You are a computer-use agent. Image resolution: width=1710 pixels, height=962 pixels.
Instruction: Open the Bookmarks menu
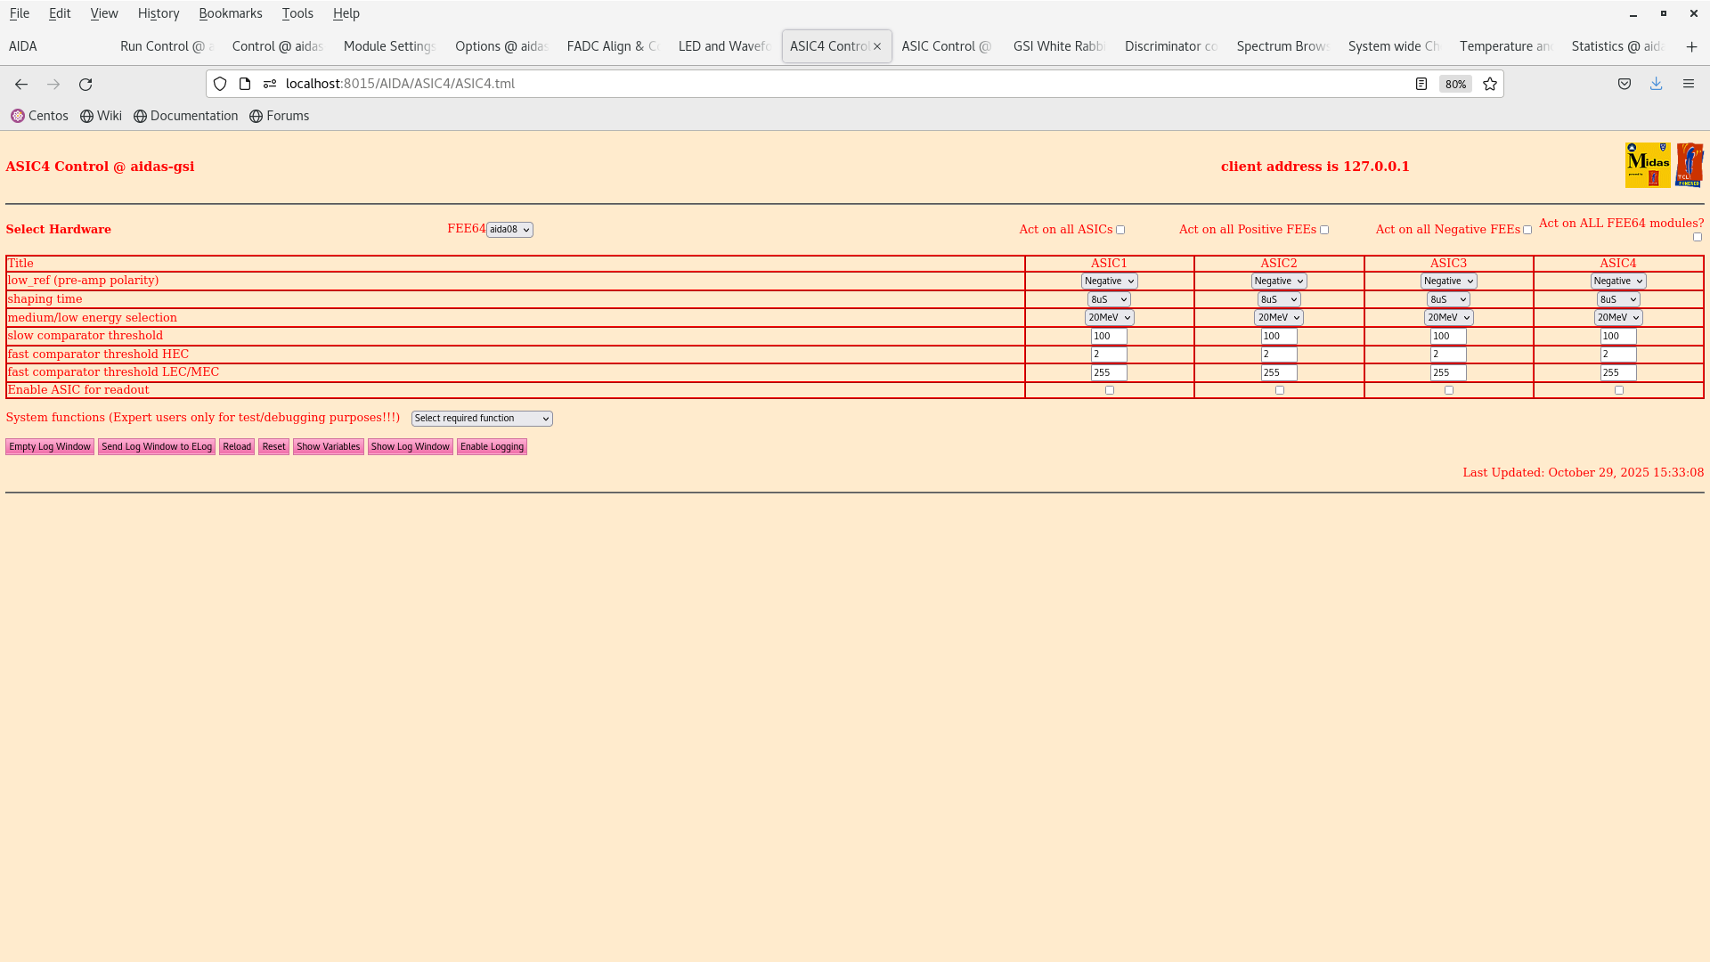(231, 13)
